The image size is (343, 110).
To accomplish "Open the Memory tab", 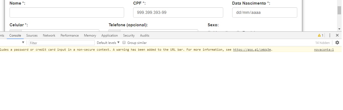I will (90, 35).
